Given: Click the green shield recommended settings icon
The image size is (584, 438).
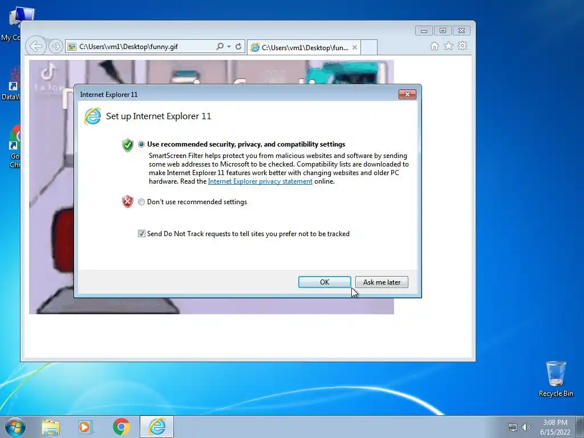Looking at the screenshot, I should click(128, 145).
